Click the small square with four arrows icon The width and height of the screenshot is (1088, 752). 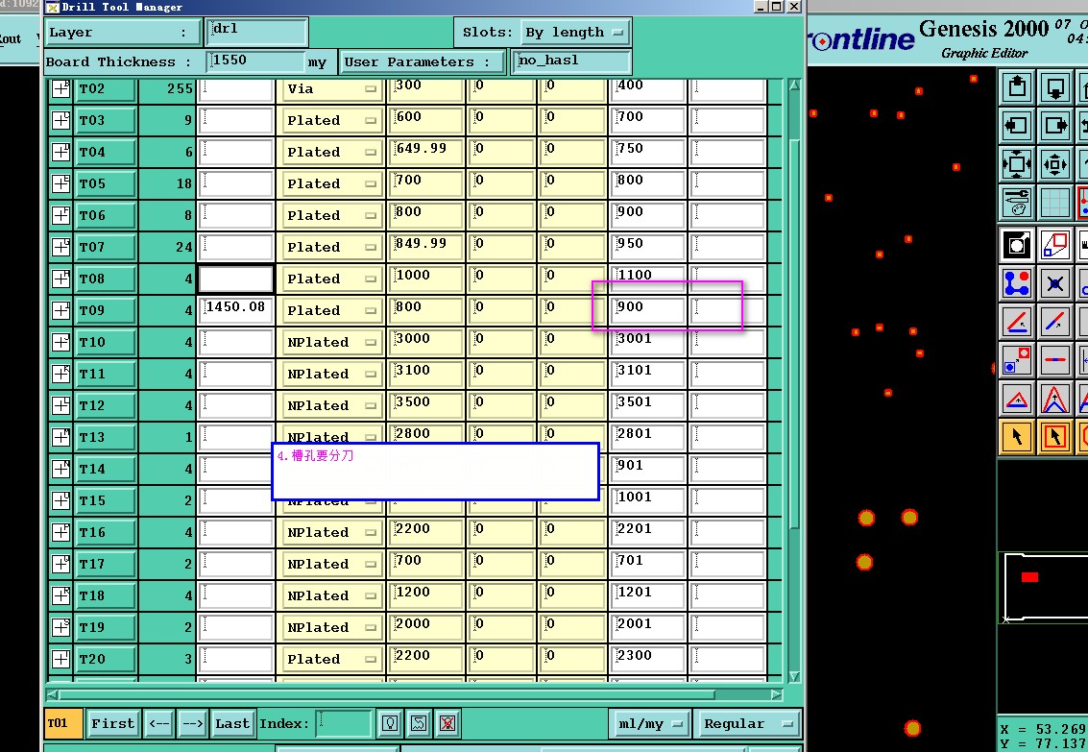tap(1055, 164)
